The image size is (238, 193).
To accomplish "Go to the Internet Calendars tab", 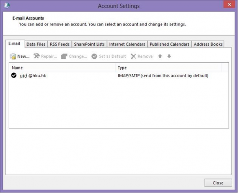I will (x=127, y=44).
